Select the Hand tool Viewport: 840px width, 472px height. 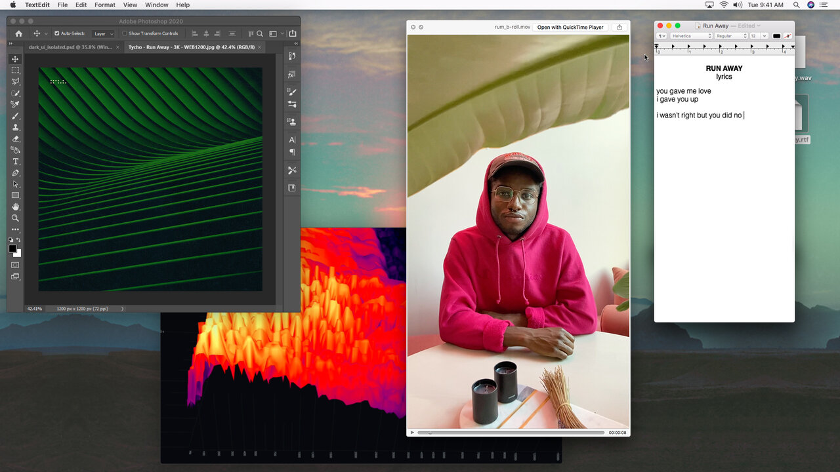pyautogui.click(x=15, y=207)
